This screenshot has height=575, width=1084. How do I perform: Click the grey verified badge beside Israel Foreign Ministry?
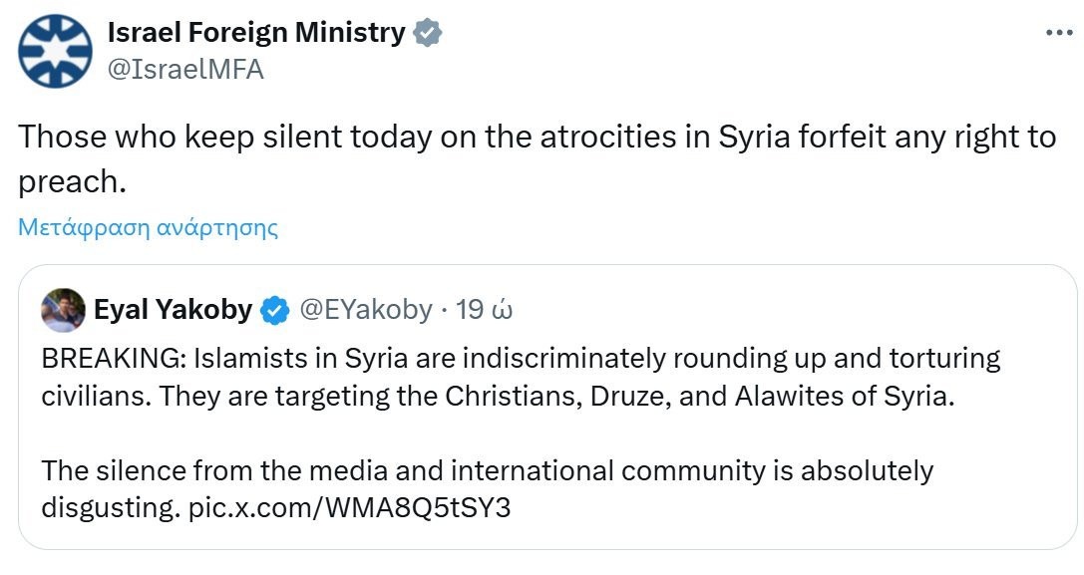coord(428,33)
